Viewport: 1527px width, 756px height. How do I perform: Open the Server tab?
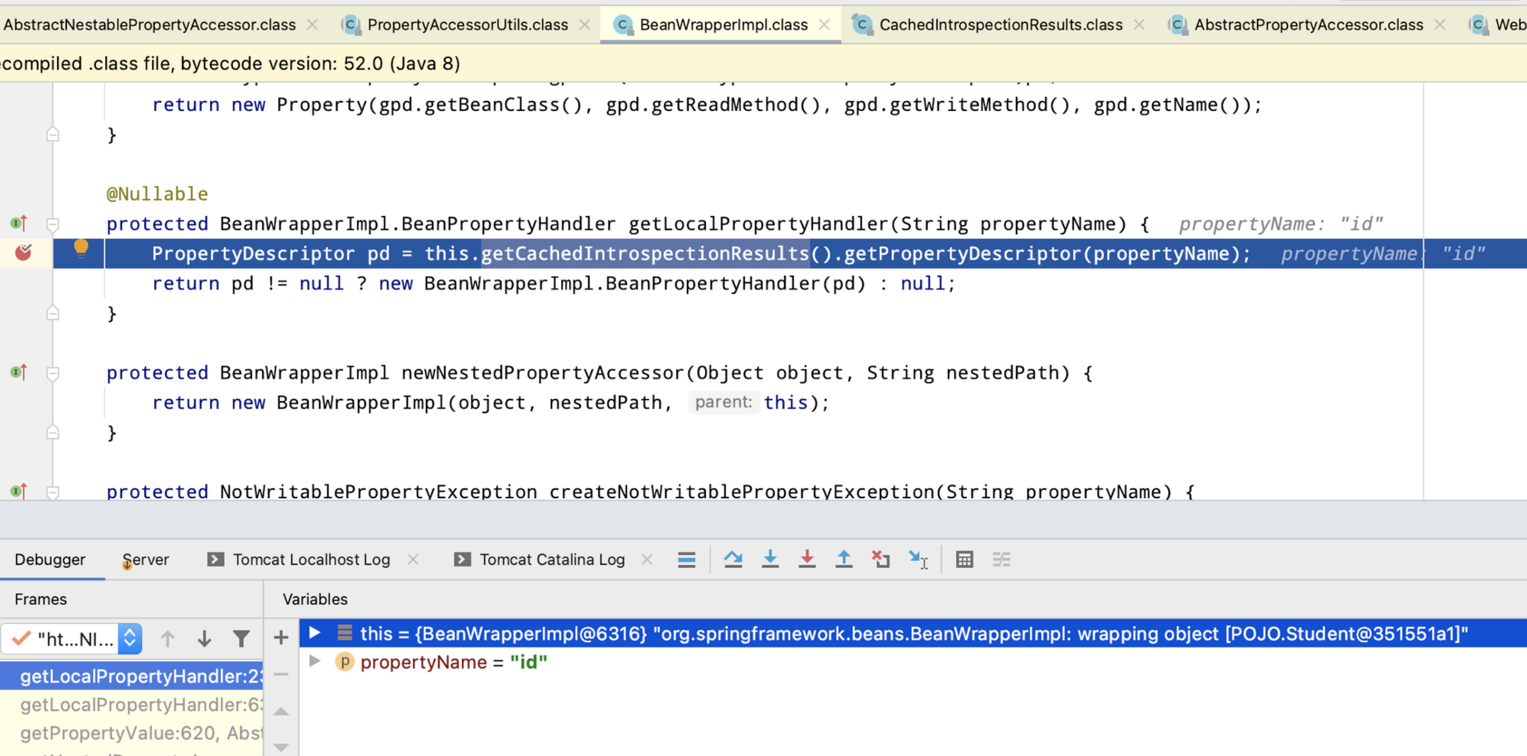[146, 559]
